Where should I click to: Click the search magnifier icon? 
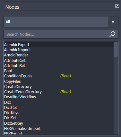point(112,34)
